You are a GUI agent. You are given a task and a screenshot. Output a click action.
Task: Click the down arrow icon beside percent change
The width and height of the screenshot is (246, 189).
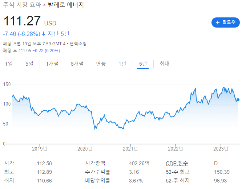tap(44, 34)
